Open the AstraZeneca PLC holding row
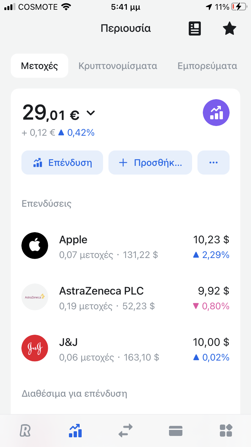This screenshot has height=447, width=251. (x=125, y=297)
